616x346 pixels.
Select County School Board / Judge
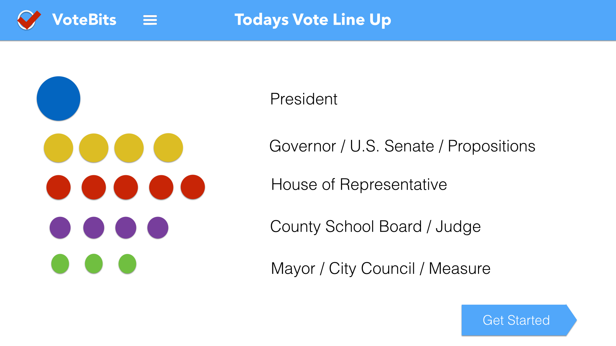point(375,227)
